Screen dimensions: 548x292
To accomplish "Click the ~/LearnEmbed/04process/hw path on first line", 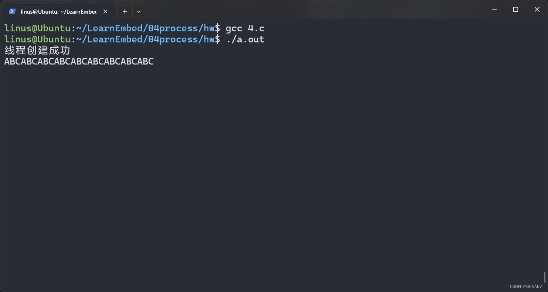I will pos(145,28).
